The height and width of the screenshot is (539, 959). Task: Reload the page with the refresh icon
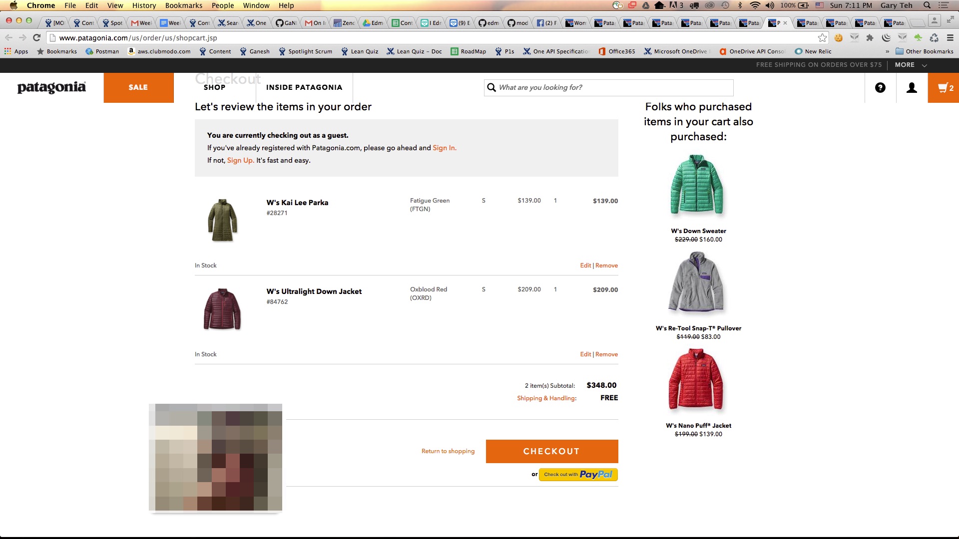click(36, 37)
